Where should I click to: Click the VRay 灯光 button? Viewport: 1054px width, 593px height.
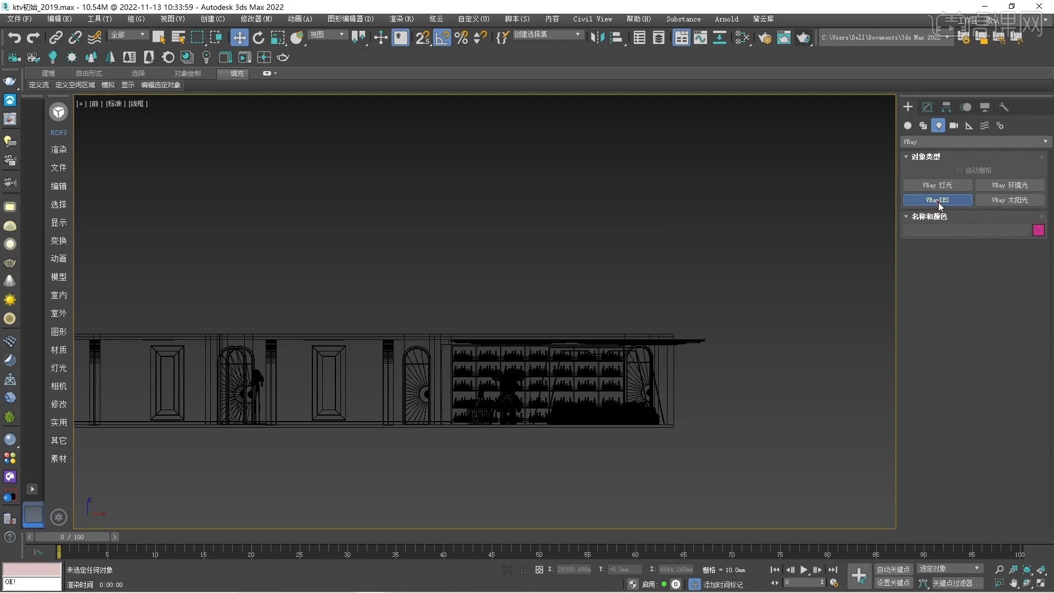click(938, 186)
